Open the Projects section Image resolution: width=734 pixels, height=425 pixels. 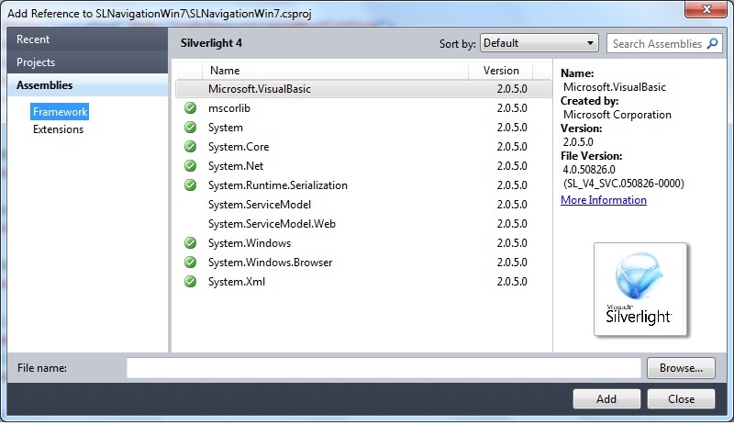[x=37, y=62]
